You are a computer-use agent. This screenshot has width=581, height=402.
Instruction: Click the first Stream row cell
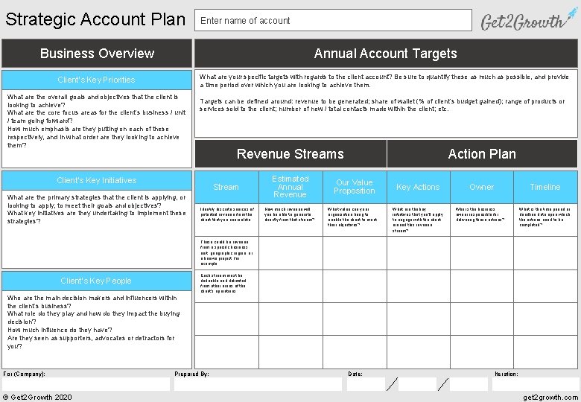226,220
